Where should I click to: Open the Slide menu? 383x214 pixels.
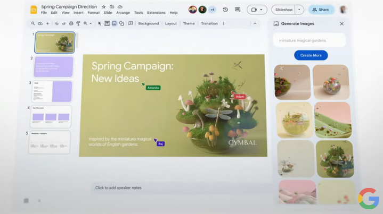click(x=108, y=13)
